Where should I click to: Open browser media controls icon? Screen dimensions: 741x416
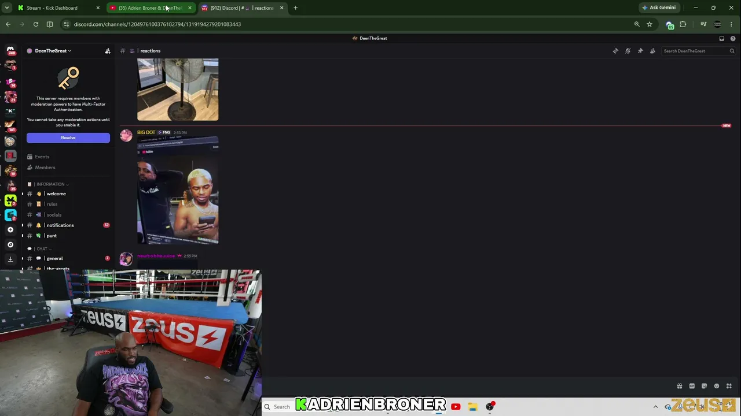(x=703, y=24)
